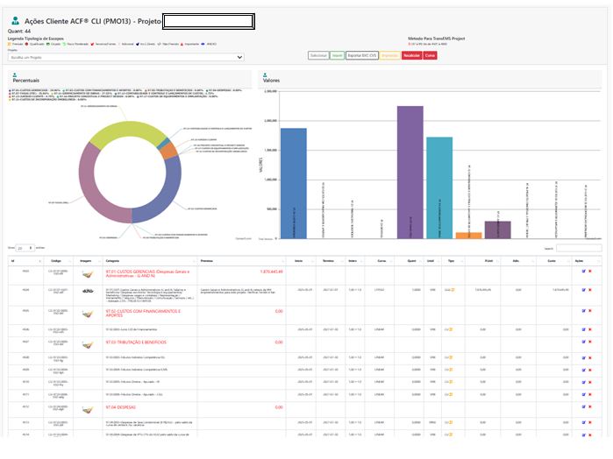Click the Exportar EAC CVS button

tap(362, 55)
